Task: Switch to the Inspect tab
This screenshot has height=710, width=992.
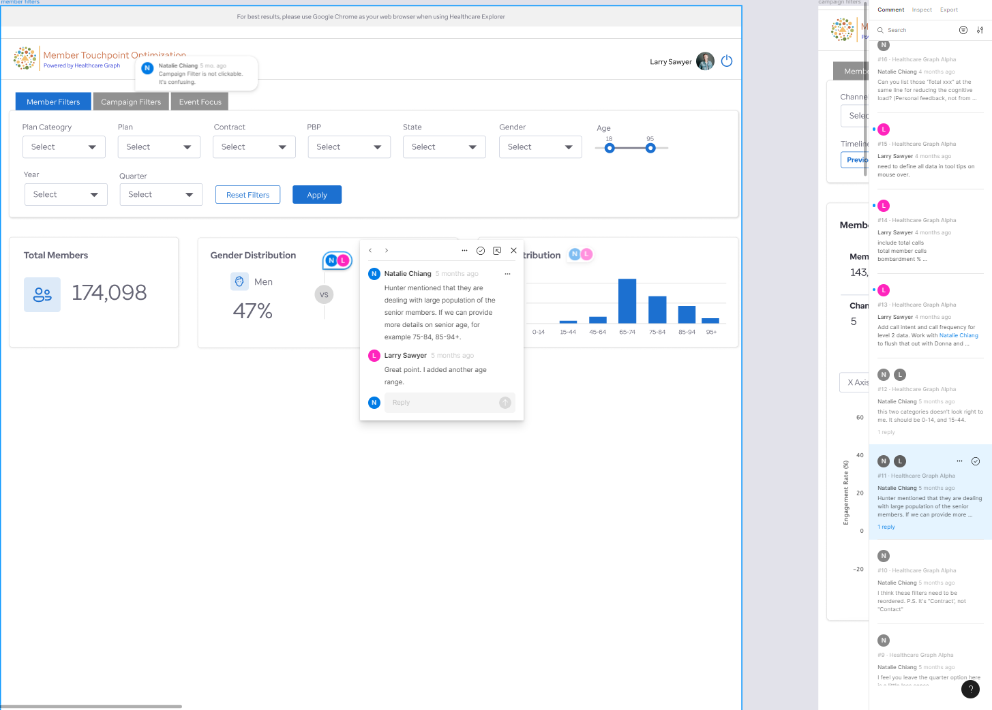Action: 922,10
